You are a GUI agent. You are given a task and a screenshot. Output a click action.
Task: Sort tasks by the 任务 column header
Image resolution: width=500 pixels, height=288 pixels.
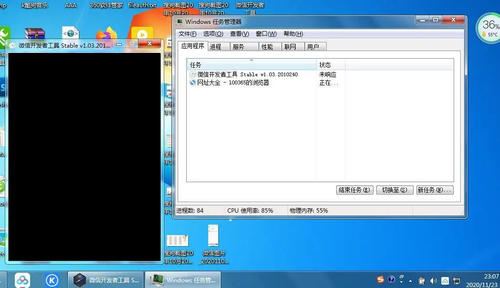(252, 65)
